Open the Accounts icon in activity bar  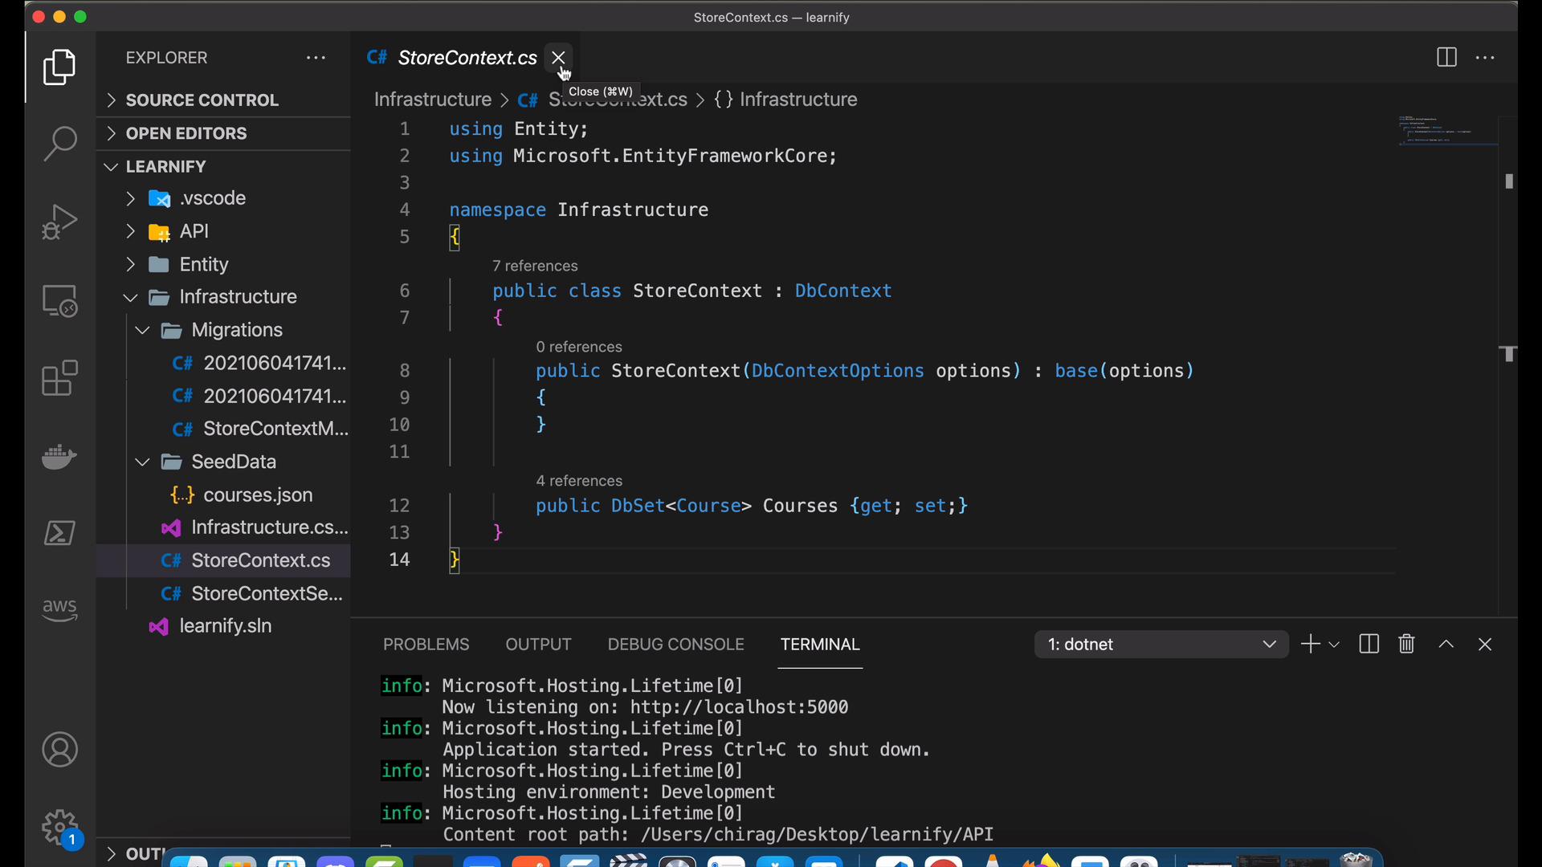coord(59,750)
